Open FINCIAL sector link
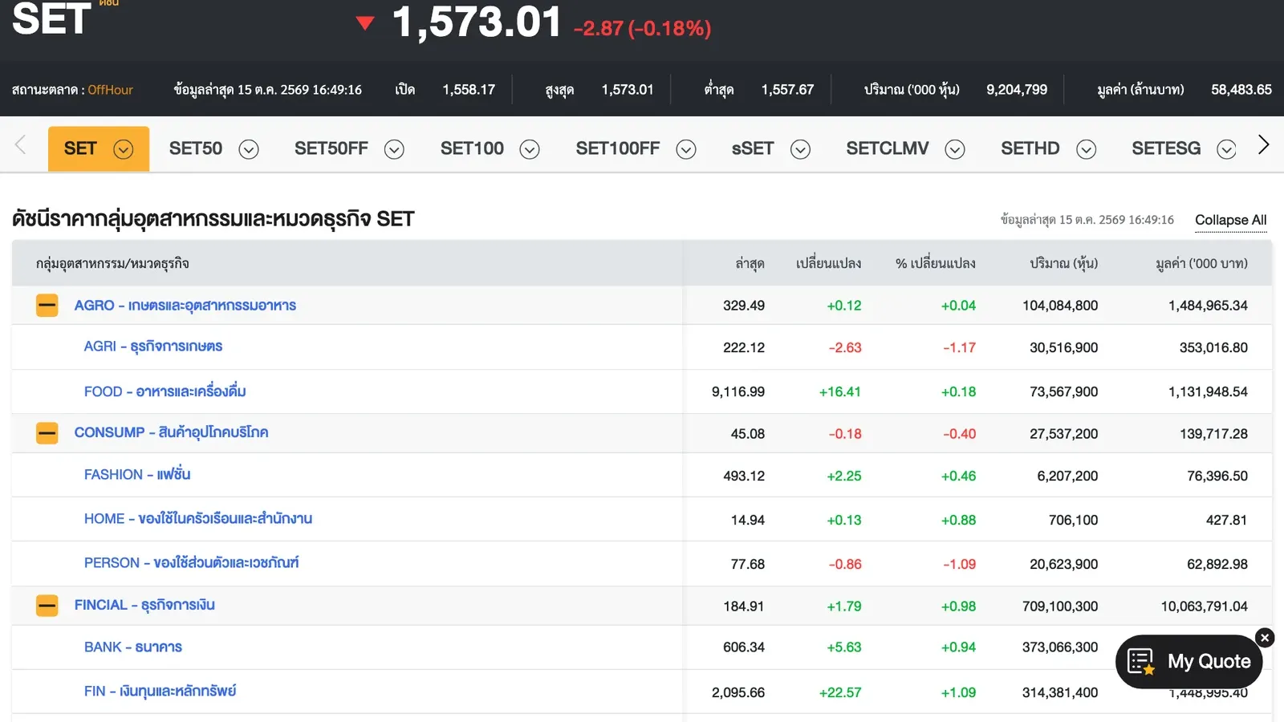The image size is (1284, 722). [x=144, y=605]
